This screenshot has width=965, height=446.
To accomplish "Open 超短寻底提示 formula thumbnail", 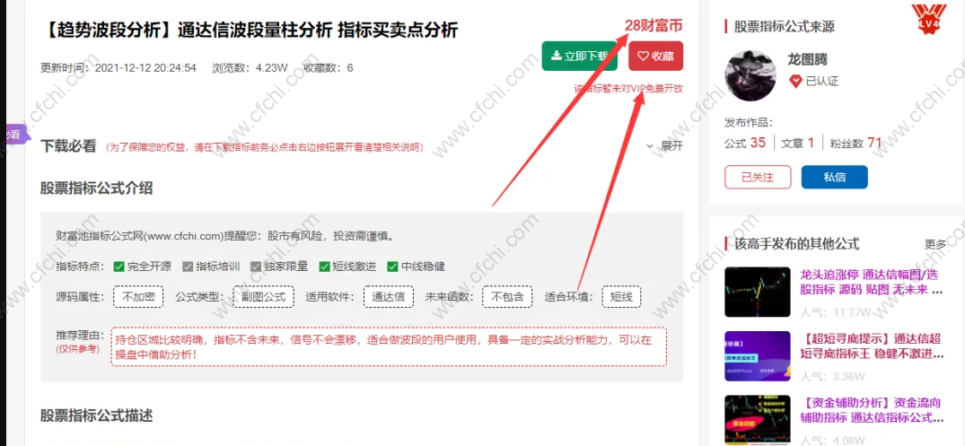I will coord(758,355).
